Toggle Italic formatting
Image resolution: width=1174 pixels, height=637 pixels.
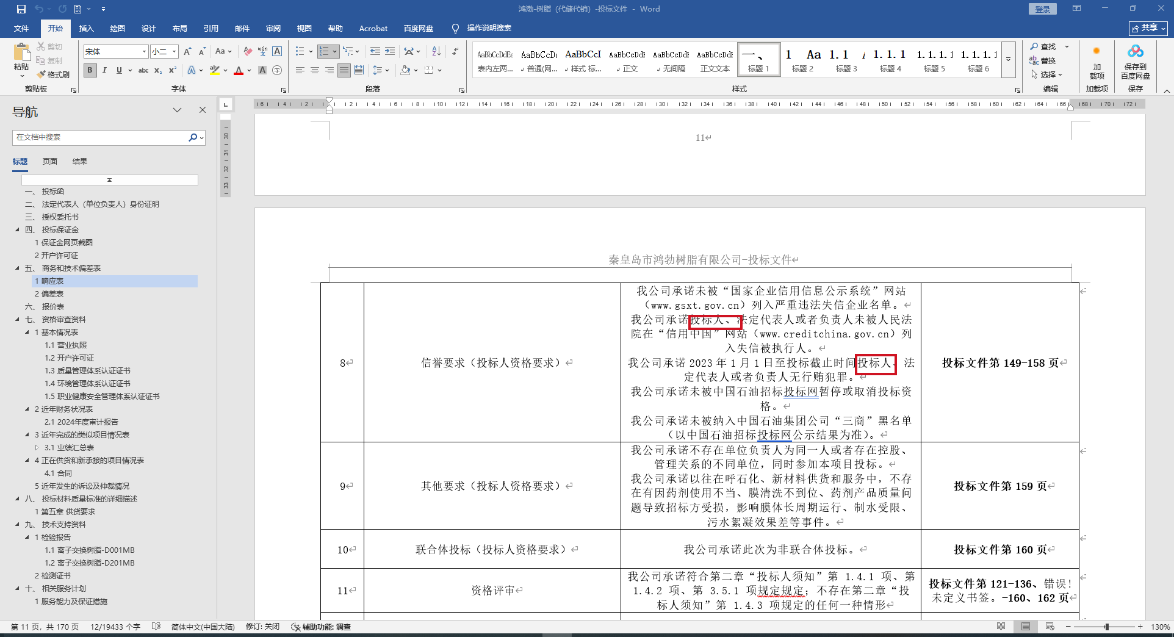pyautogui.click(x=104, y=71)
